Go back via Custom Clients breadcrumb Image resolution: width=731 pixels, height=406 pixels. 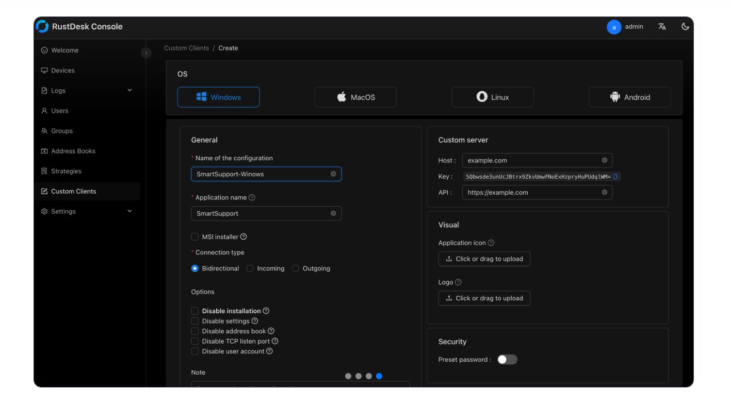[187, 48]
